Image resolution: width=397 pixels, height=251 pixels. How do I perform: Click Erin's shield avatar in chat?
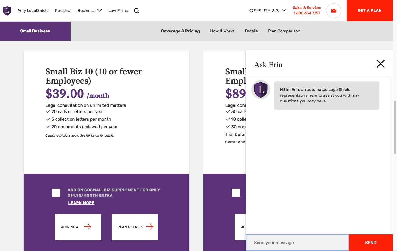261,89
